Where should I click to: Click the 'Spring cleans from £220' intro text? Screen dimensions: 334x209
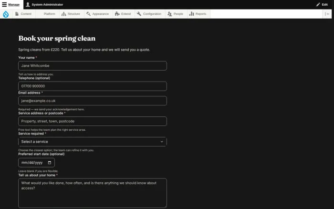pyautogui.click(x=84, y=50)
